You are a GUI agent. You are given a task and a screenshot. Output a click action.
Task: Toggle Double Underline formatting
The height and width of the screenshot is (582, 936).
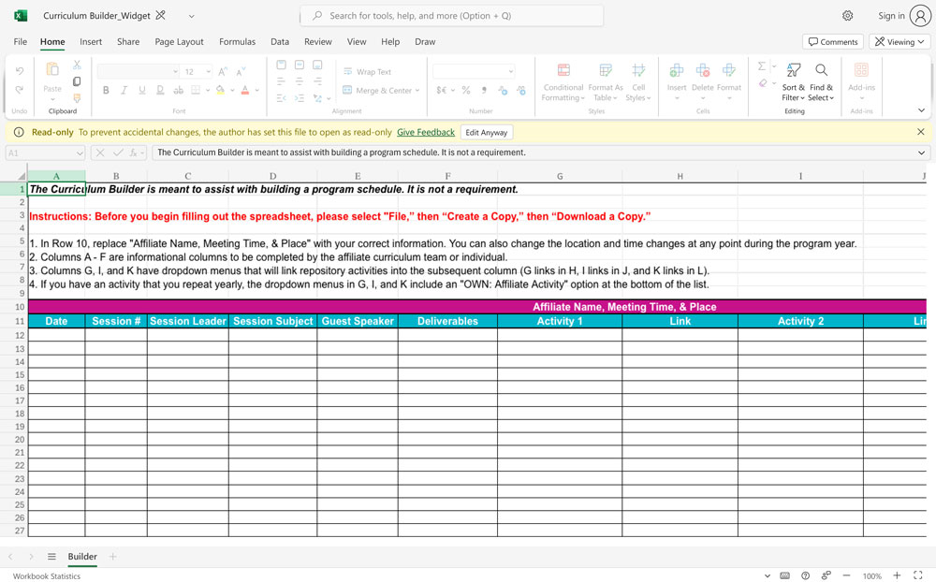[x=160, y=90]
